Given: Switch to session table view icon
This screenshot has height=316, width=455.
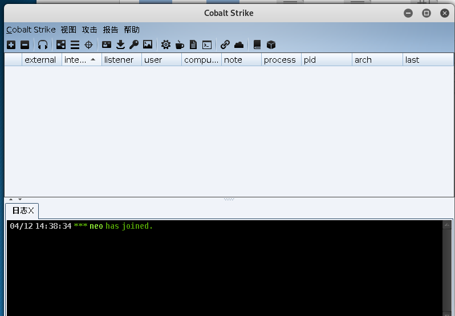Looking at the screenshot, I should 75,44.
